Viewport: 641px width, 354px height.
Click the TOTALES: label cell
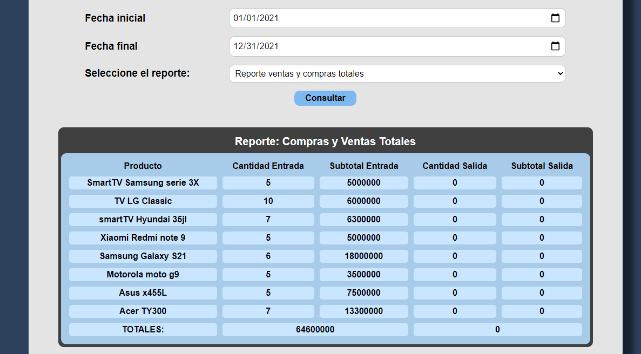[x=143, y=330]
